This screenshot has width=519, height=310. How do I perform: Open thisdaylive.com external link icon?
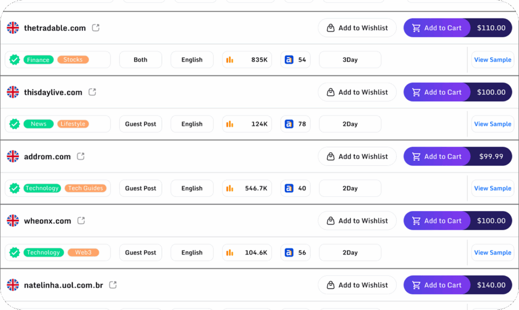pyautogui.click(x=92, y=92)
